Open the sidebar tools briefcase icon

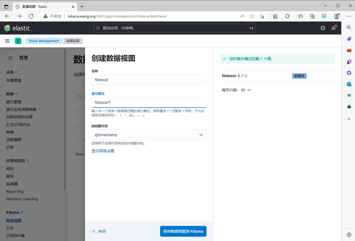coord(349,50)
